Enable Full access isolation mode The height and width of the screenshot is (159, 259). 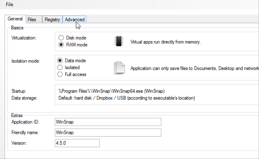point(60,74)
